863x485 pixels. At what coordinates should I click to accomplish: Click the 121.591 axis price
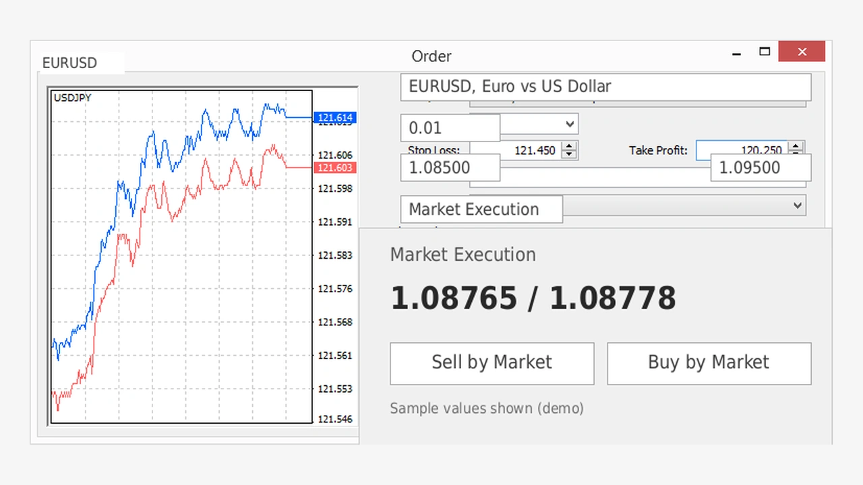point(335,222)
